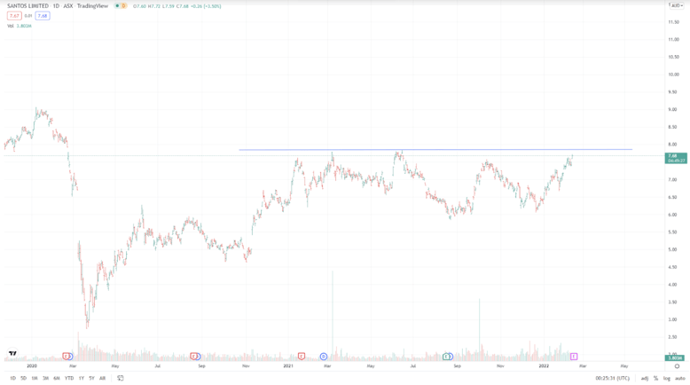Image resolution: width=690 pixels, height=385 pixels.
Task: Select the YTD time range
Action: point(69,379)
